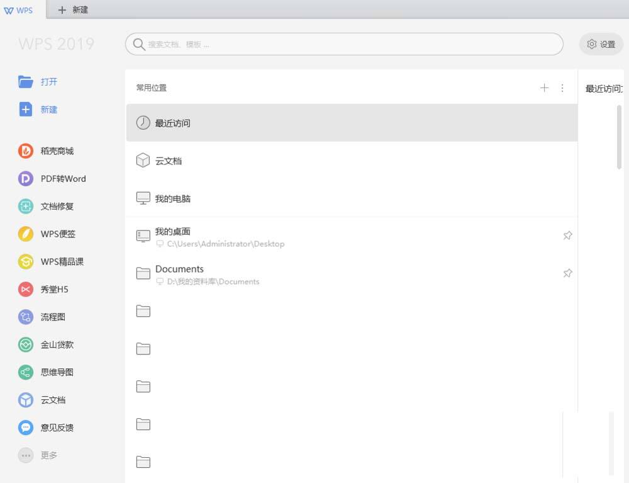Click the C:\Users\Administrator\Desktop path text
Viewport: 629px width, 483px height.
226,244
